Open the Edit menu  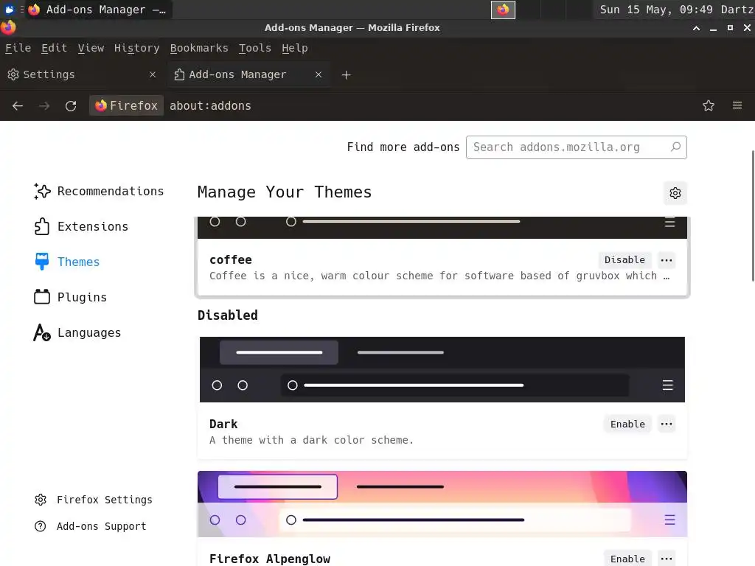tap(54, 48)
